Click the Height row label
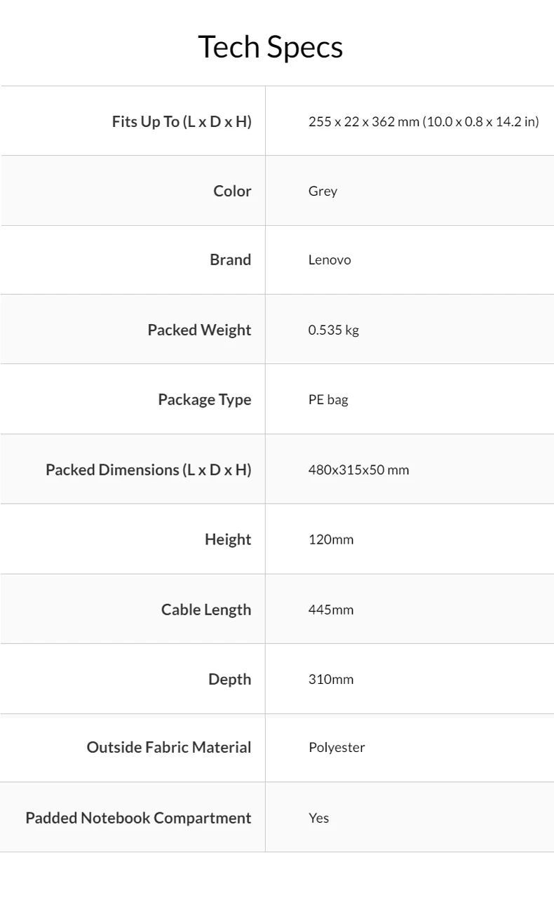 (228, 539)
